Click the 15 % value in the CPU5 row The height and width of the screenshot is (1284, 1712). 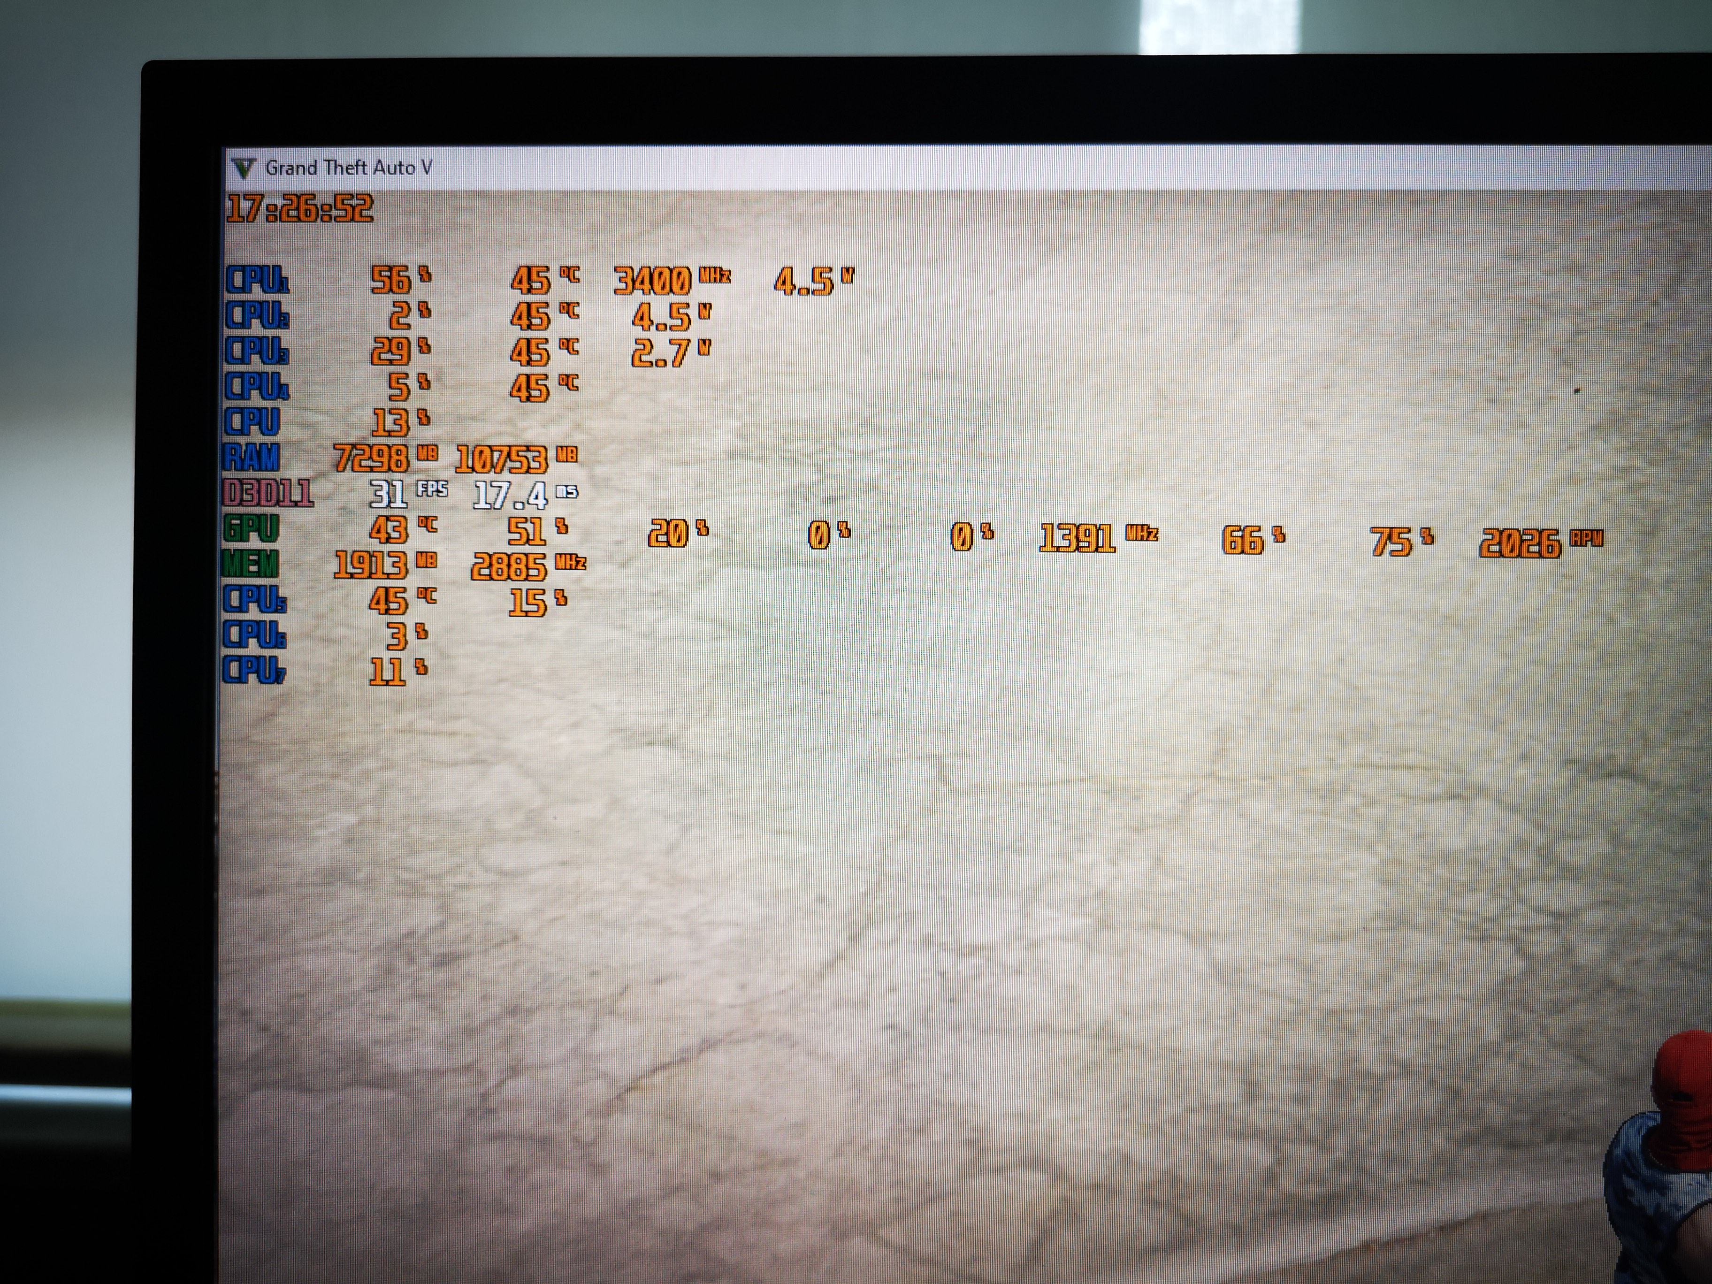point(538,603)
